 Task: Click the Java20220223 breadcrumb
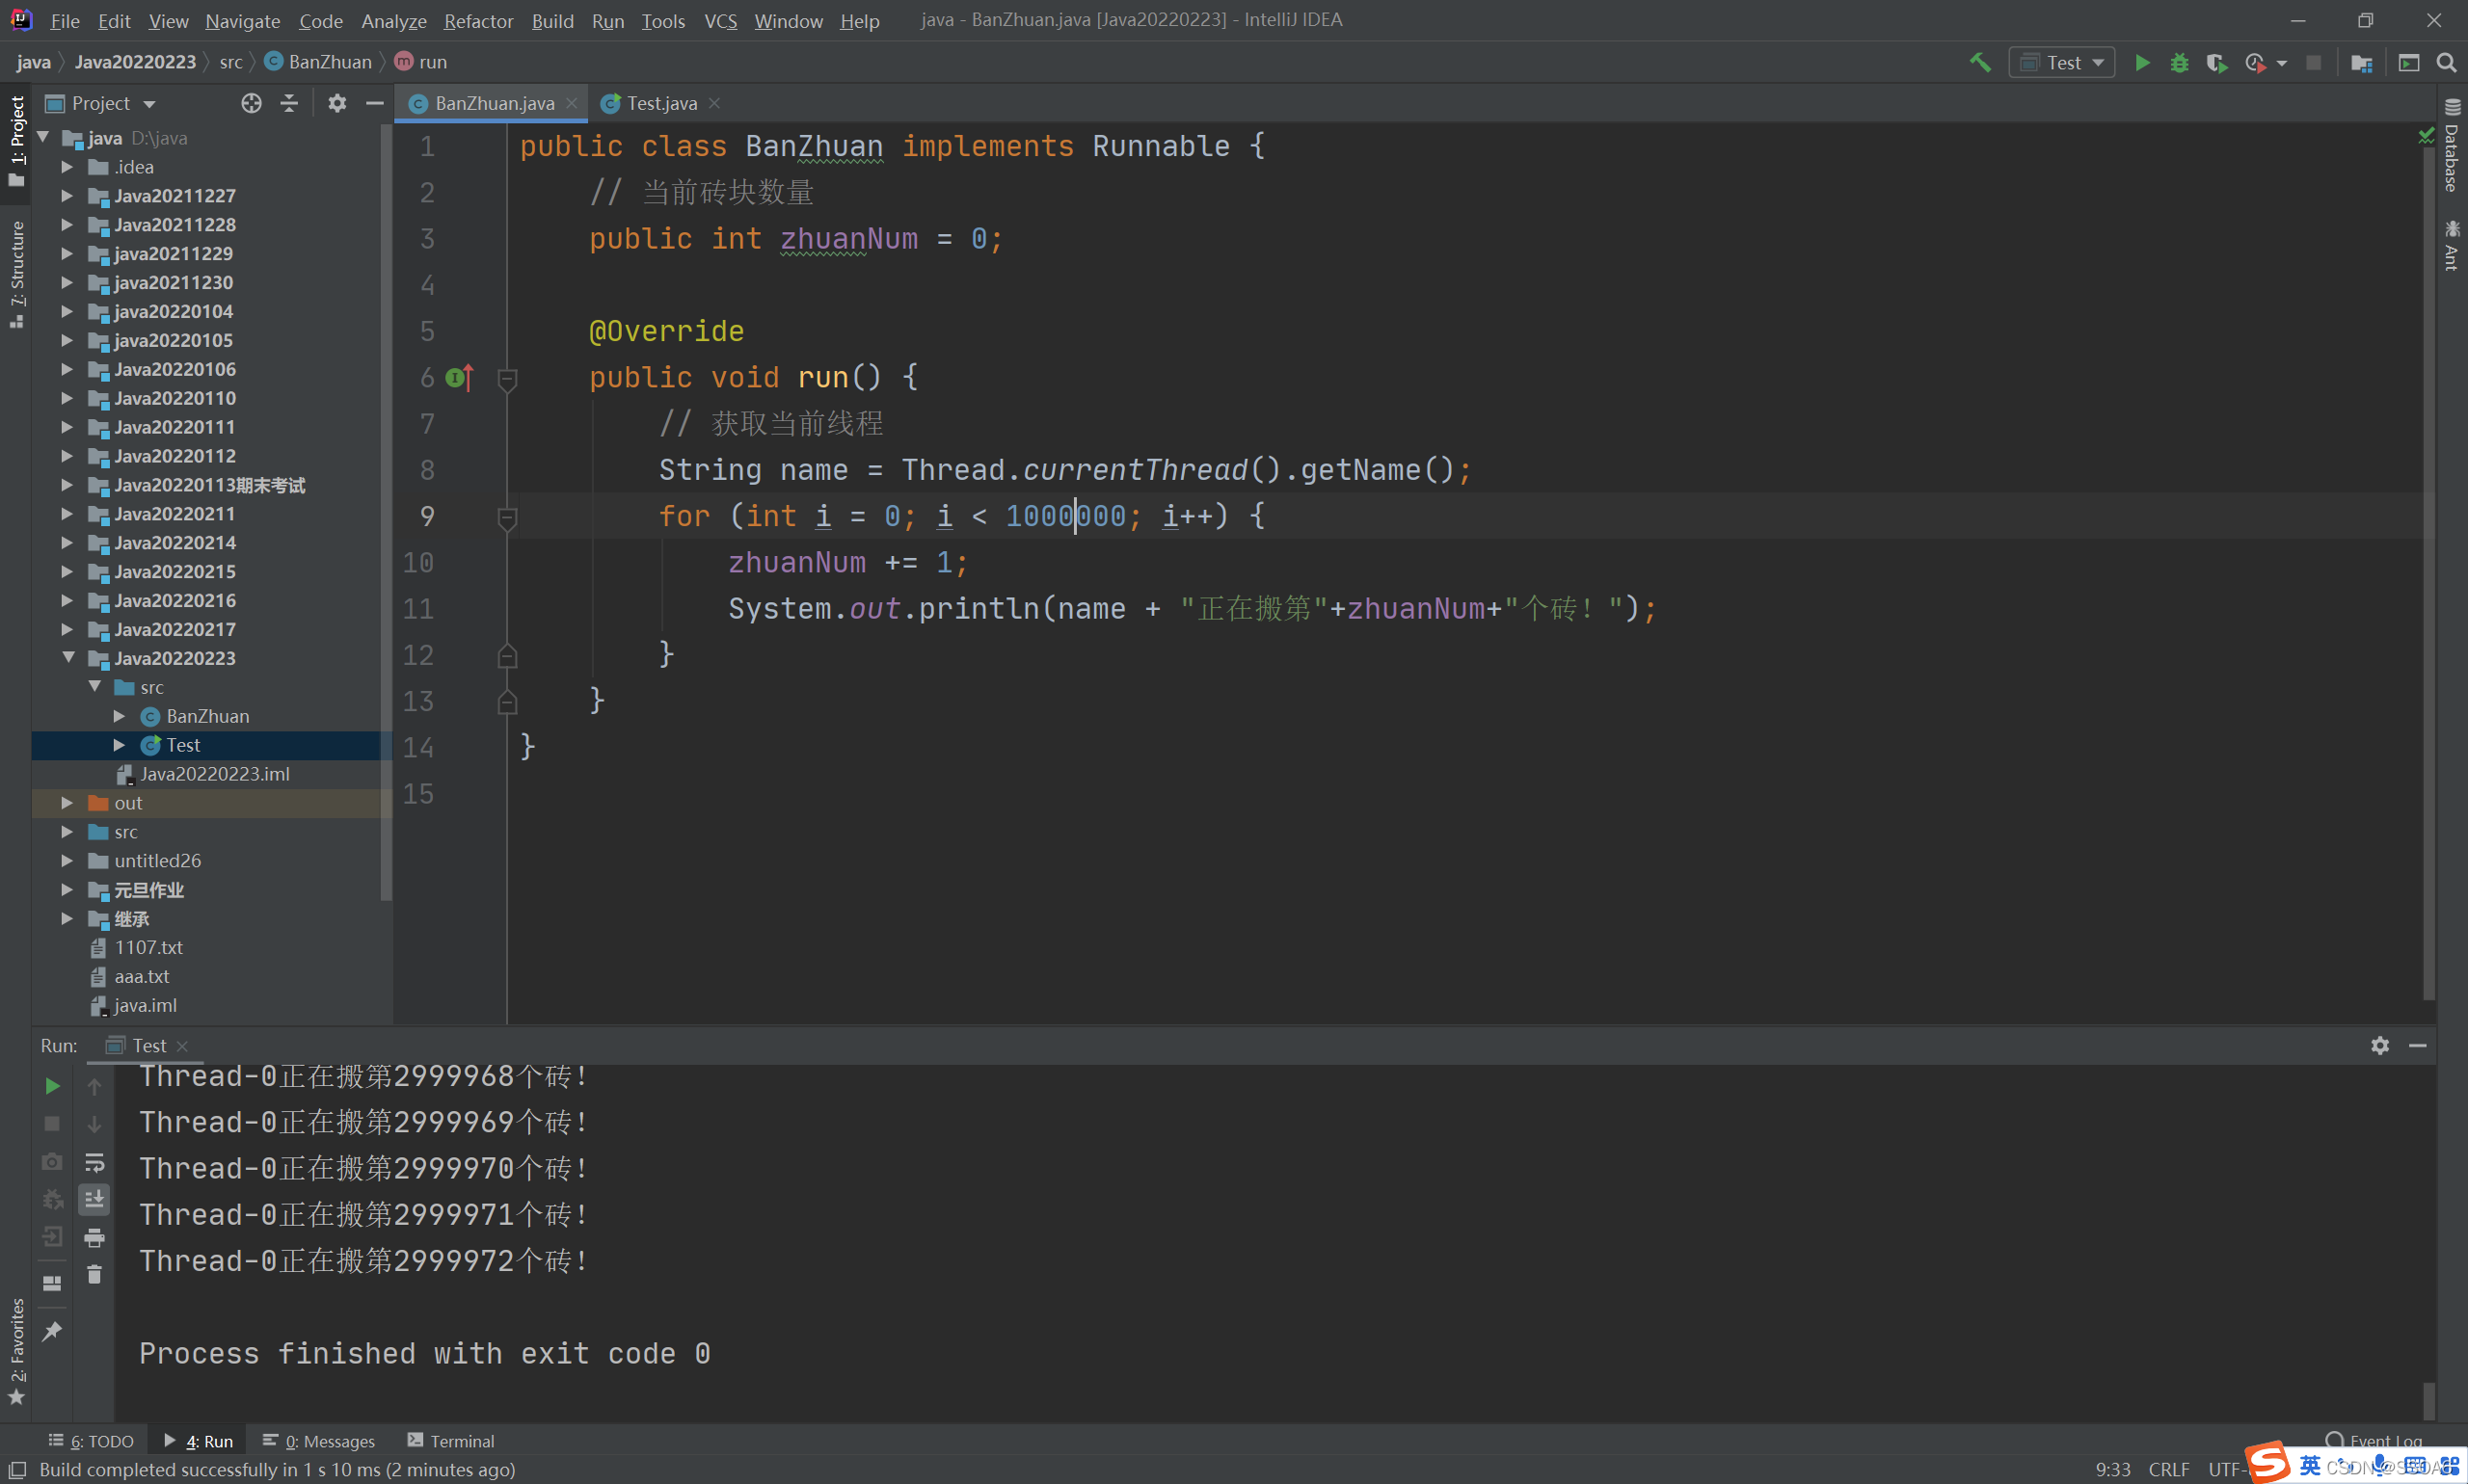point(135,62)
